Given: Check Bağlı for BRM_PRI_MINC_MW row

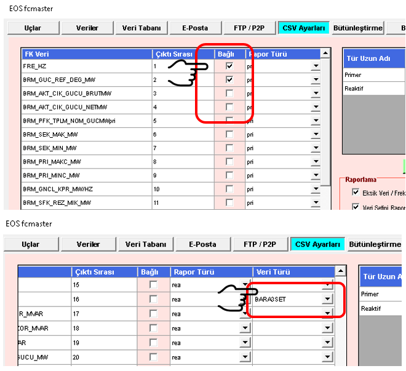Looking at the screenshot, I should 229,175.
